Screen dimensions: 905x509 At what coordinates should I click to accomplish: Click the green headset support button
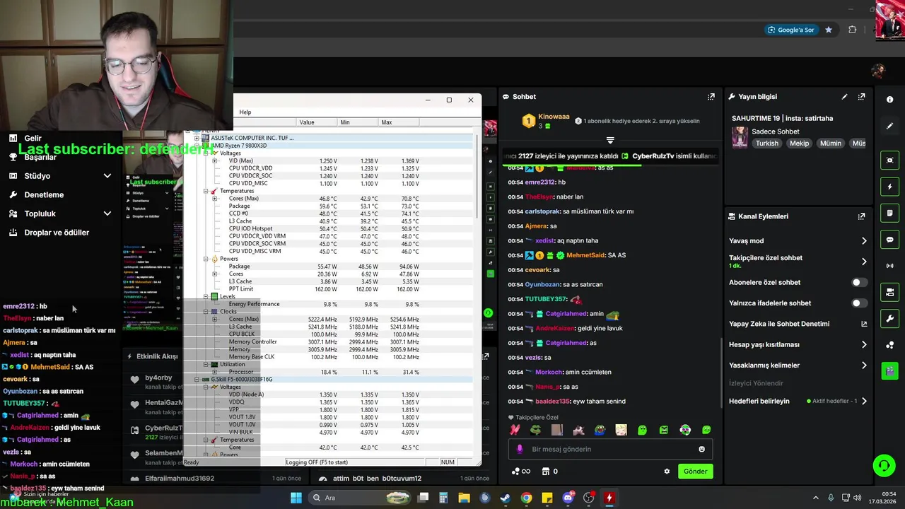coord(884,465)
